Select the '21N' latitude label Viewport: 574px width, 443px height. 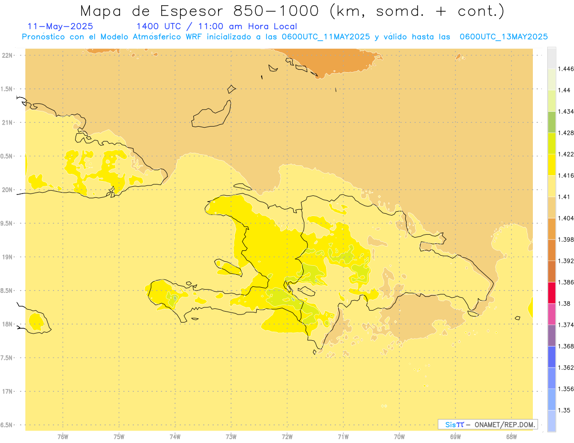point(8,122)
